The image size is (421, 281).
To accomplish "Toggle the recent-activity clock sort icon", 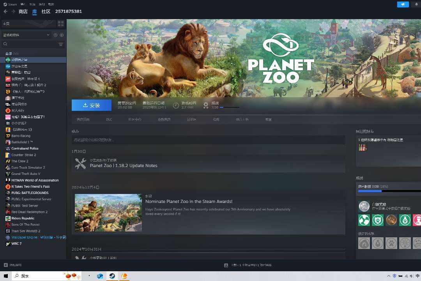I will point(55,35).
